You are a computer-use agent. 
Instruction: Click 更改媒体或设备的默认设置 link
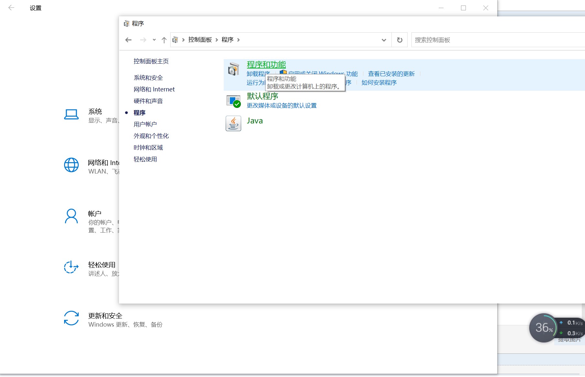point(282,106)
